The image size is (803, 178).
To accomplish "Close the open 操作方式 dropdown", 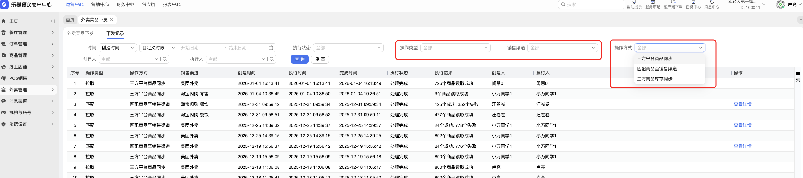I will click(x=670, y=48).
